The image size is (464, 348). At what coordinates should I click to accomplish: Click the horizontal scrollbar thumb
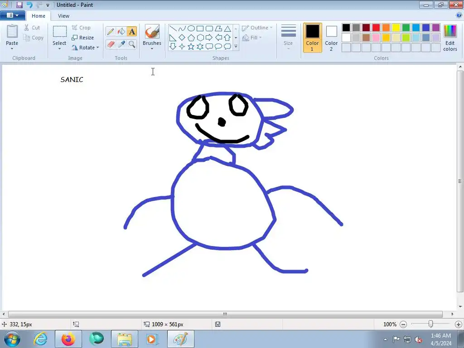pos(225,314)
